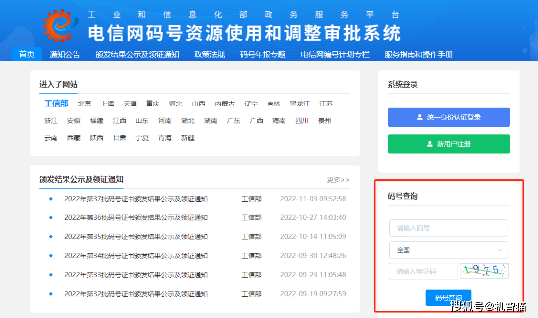
Task: Open the 更多>> link
Action: [338, 179]
